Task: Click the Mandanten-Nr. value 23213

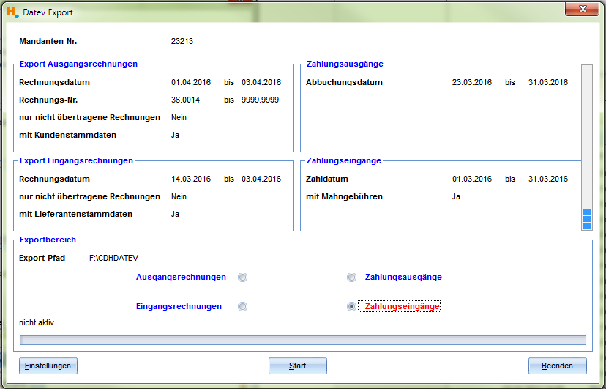Action: tap(182, 41)
